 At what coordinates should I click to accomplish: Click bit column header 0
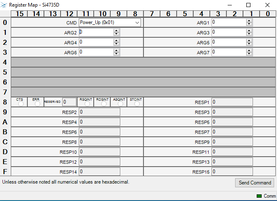coord(267,14)
